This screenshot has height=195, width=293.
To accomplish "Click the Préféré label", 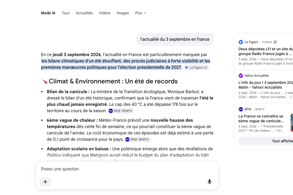I will coord(267,42).
